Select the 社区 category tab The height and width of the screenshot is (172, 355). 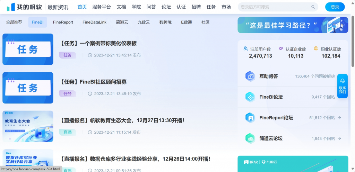[x=205, y=22]
